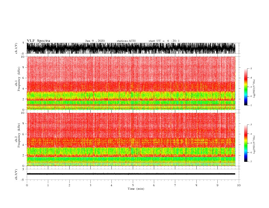
Task: Click the time axis tick label '3'
Action: coord(90,185)
